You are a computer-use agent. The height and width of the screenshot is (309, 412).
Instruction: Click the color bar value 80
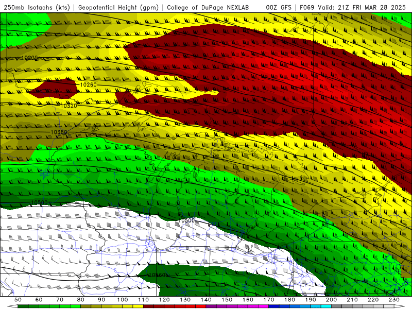click(81, 300)
